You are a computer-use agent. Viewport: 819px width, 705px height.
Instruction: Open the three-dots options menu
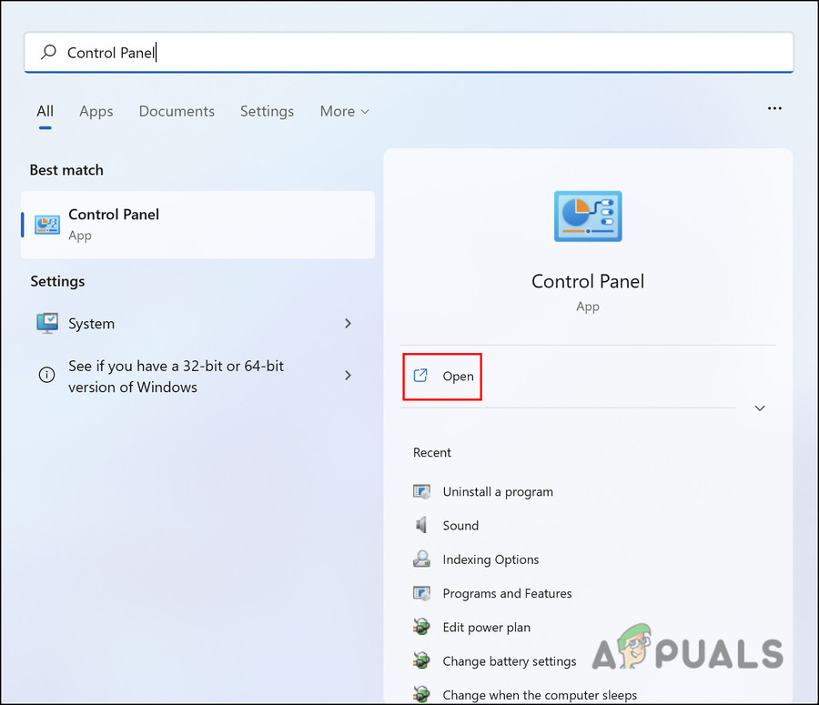(x=774, y=108)
